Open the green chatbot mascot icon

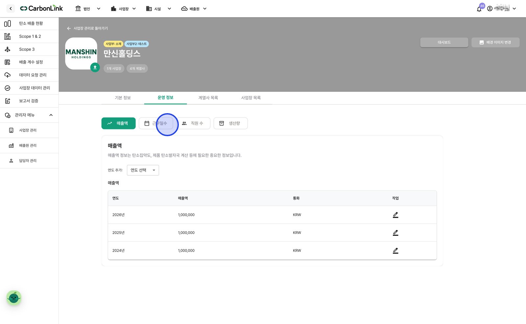click(14, 298)
